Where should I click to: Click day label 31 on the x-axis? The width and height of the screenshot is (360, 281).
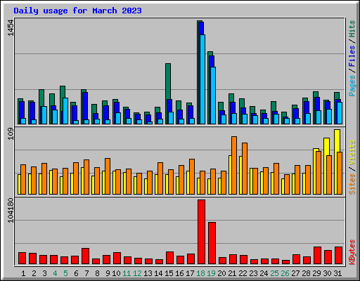point(337,273)
